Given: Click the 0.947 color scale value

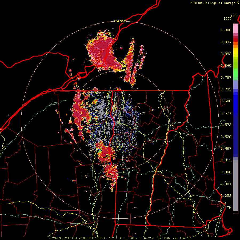Looking at the screenshot, I should pyautogui.click(x=226, y=42).
